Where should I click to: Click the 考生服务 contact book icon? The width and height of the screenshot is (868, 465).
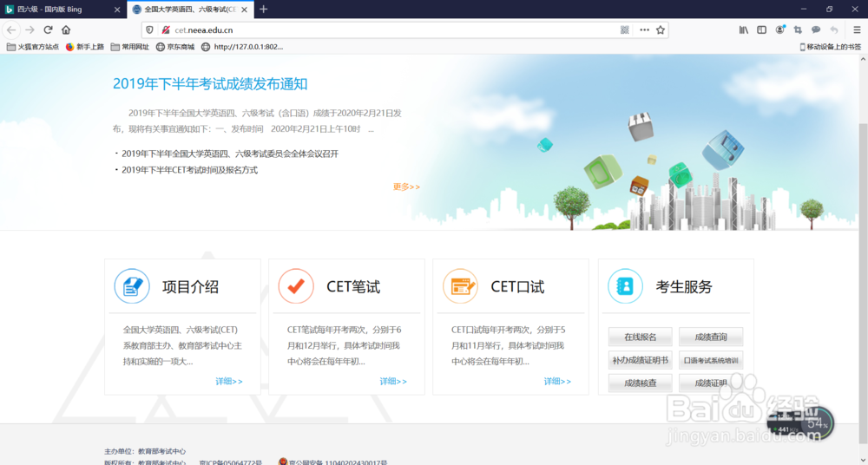626,286
